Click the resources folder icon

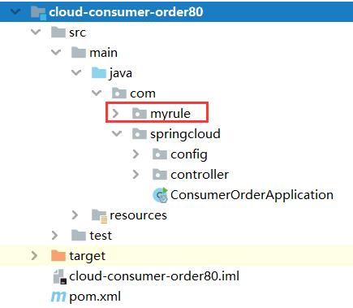coord(99,216)
